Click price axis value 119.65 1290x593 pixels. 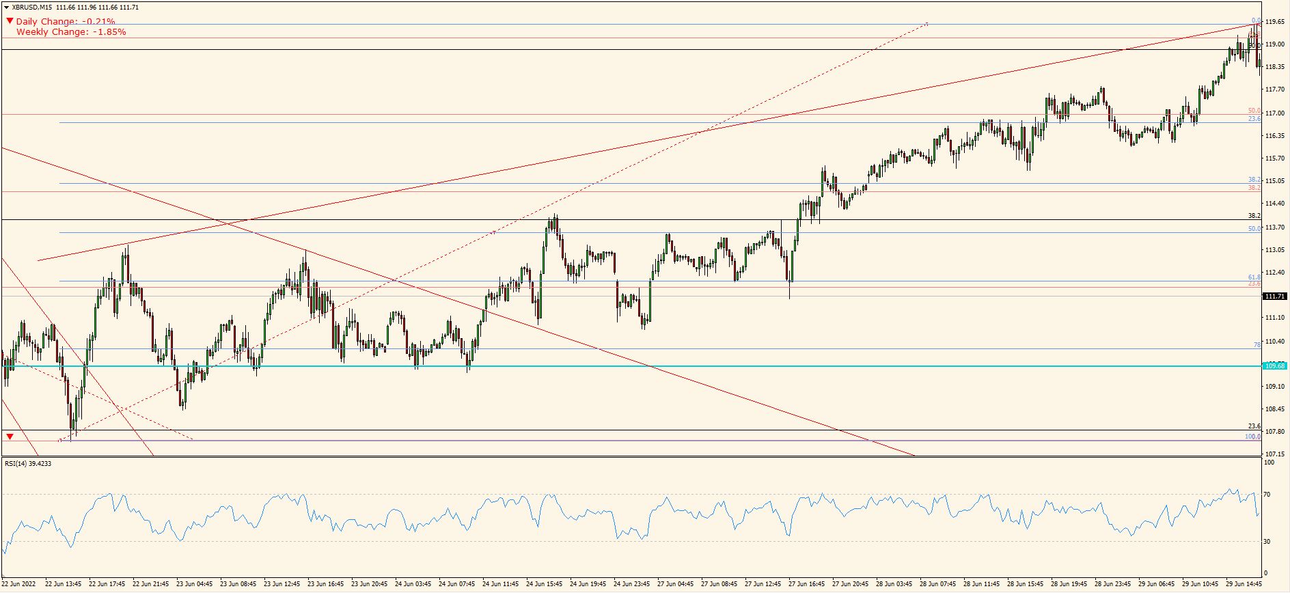point(1274,22)
